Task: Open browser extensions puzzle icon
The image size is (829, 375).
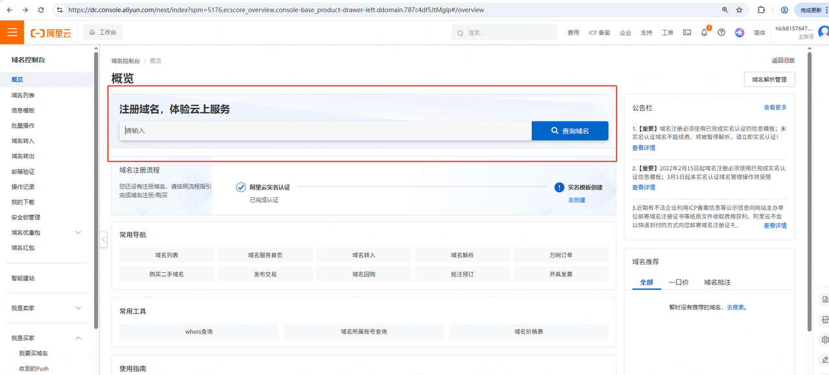Action: pos(761,10)
